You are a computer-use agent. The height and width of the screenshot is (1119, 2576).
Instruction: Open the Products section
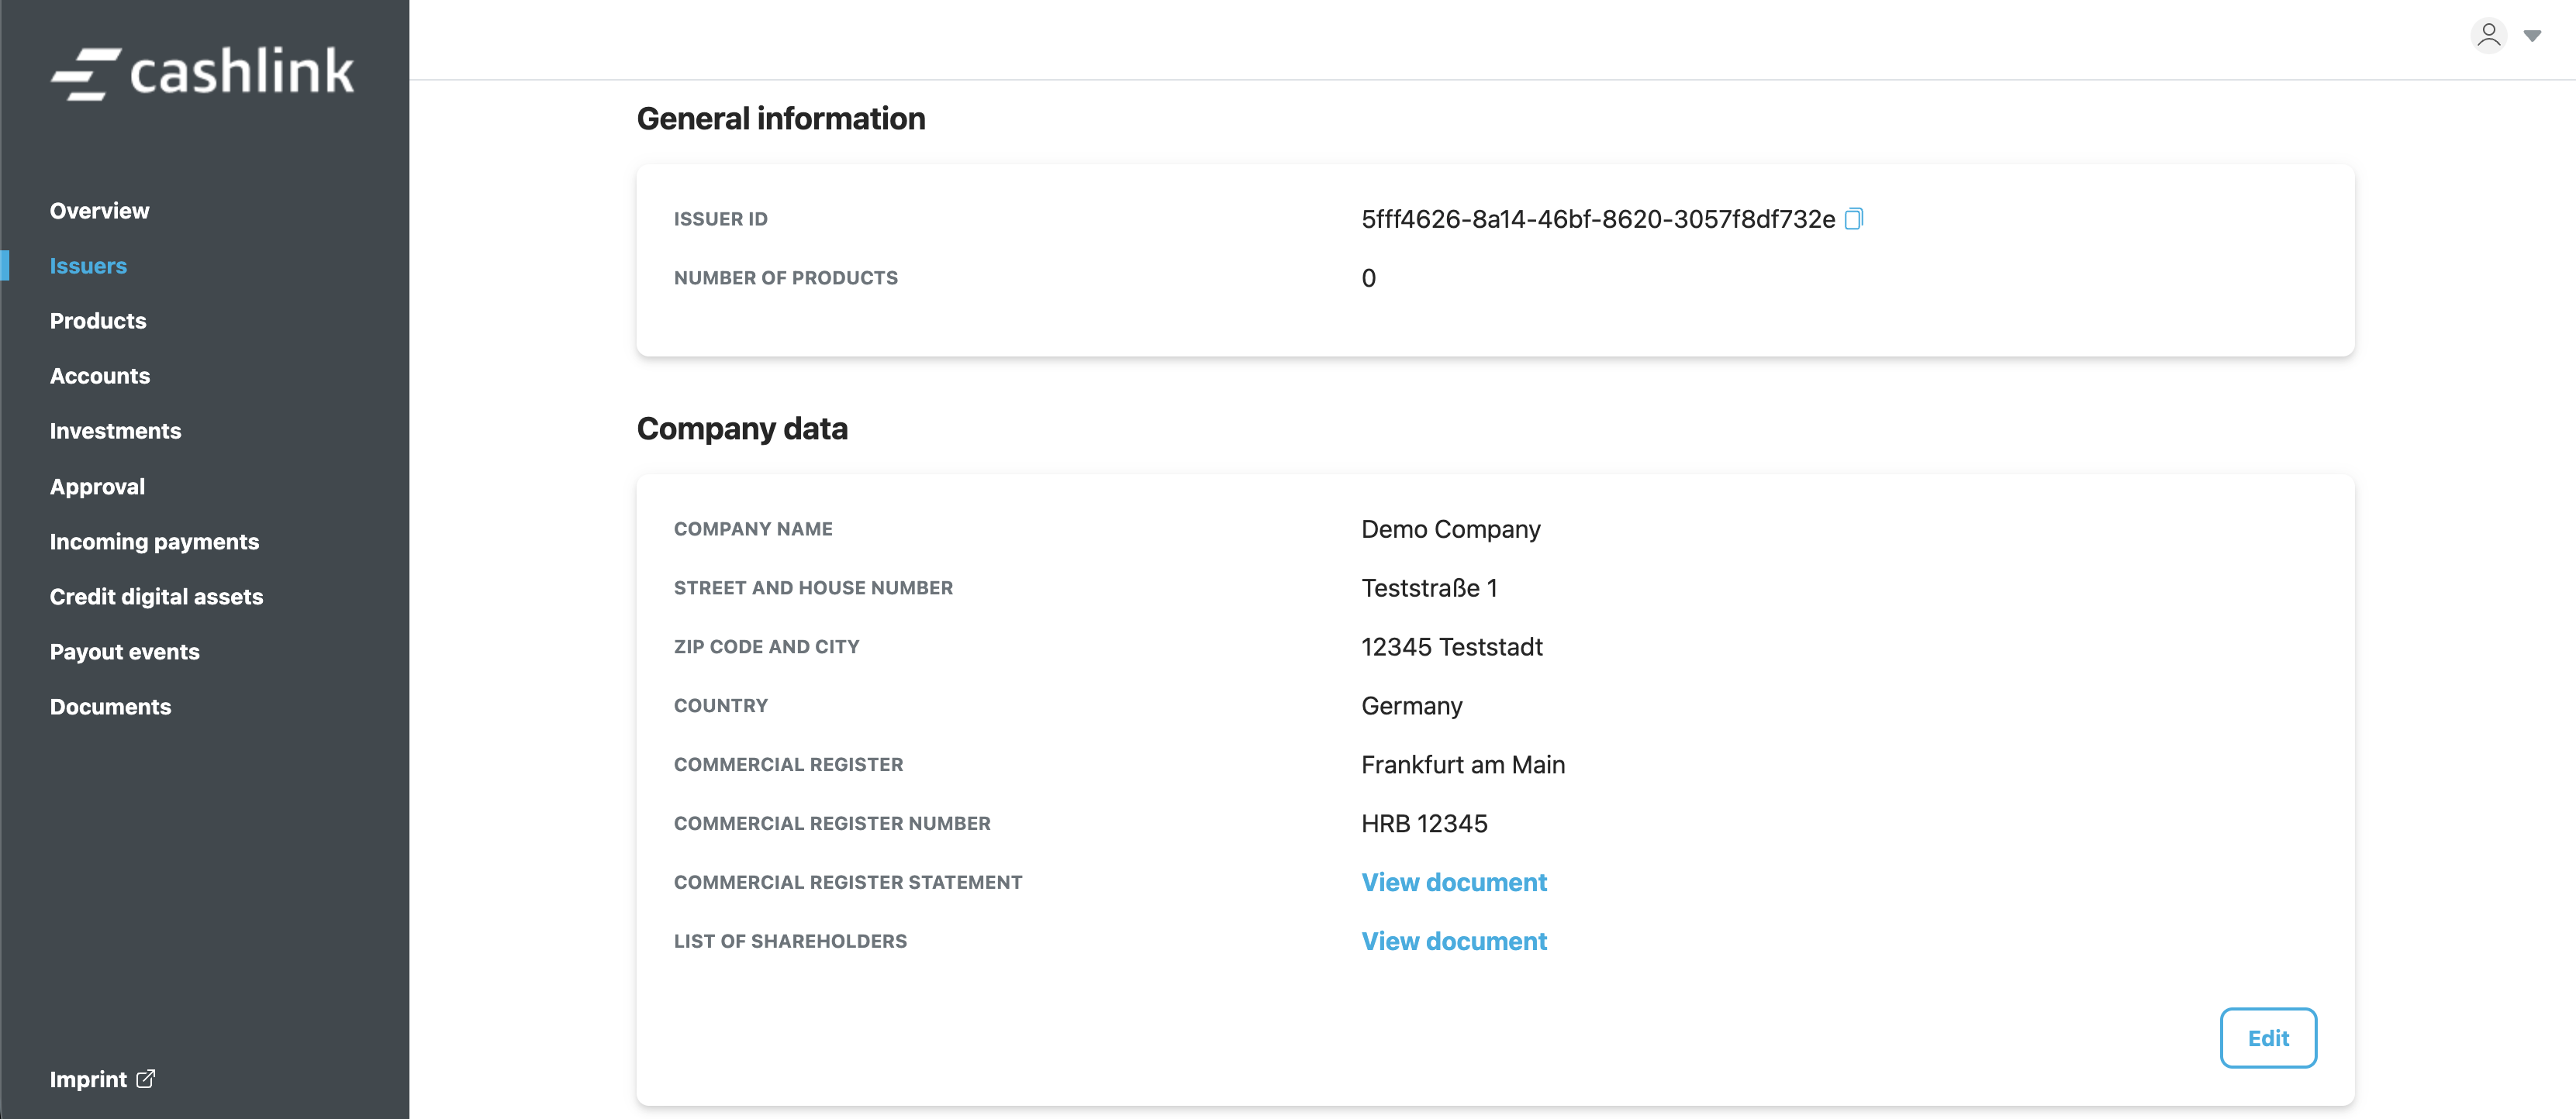98,321
